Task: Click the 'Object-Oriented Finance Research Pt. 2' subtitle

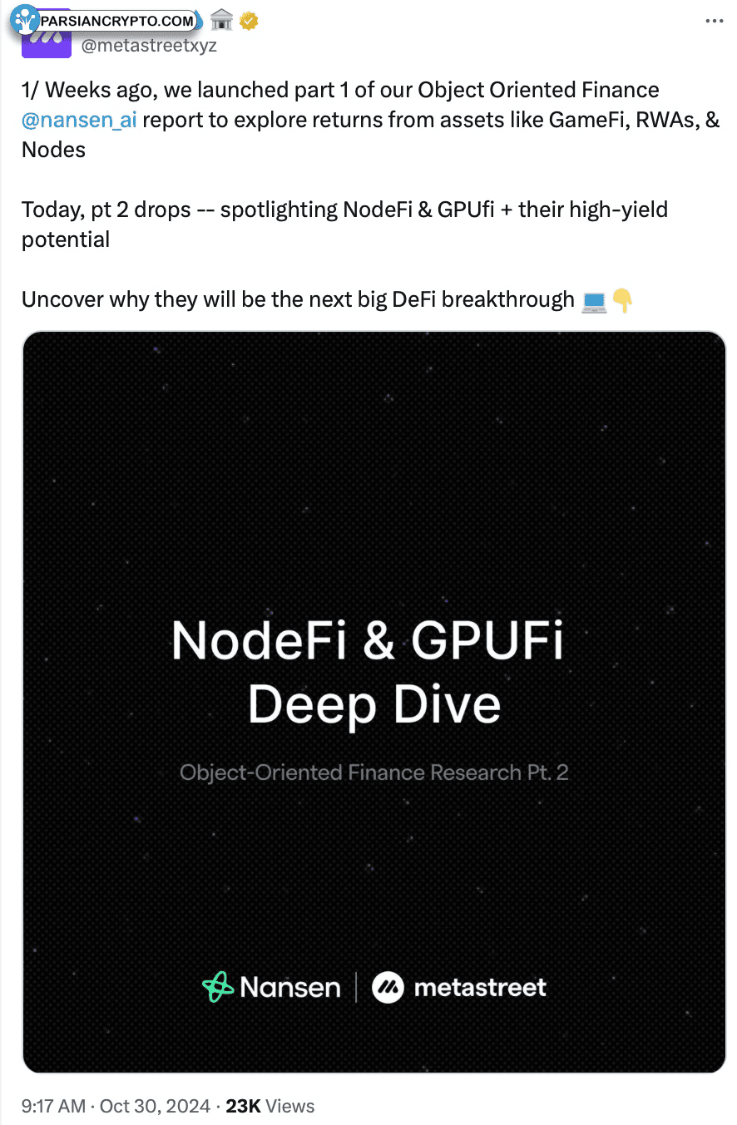Action: pyautogui.click(x=374, y=772)
